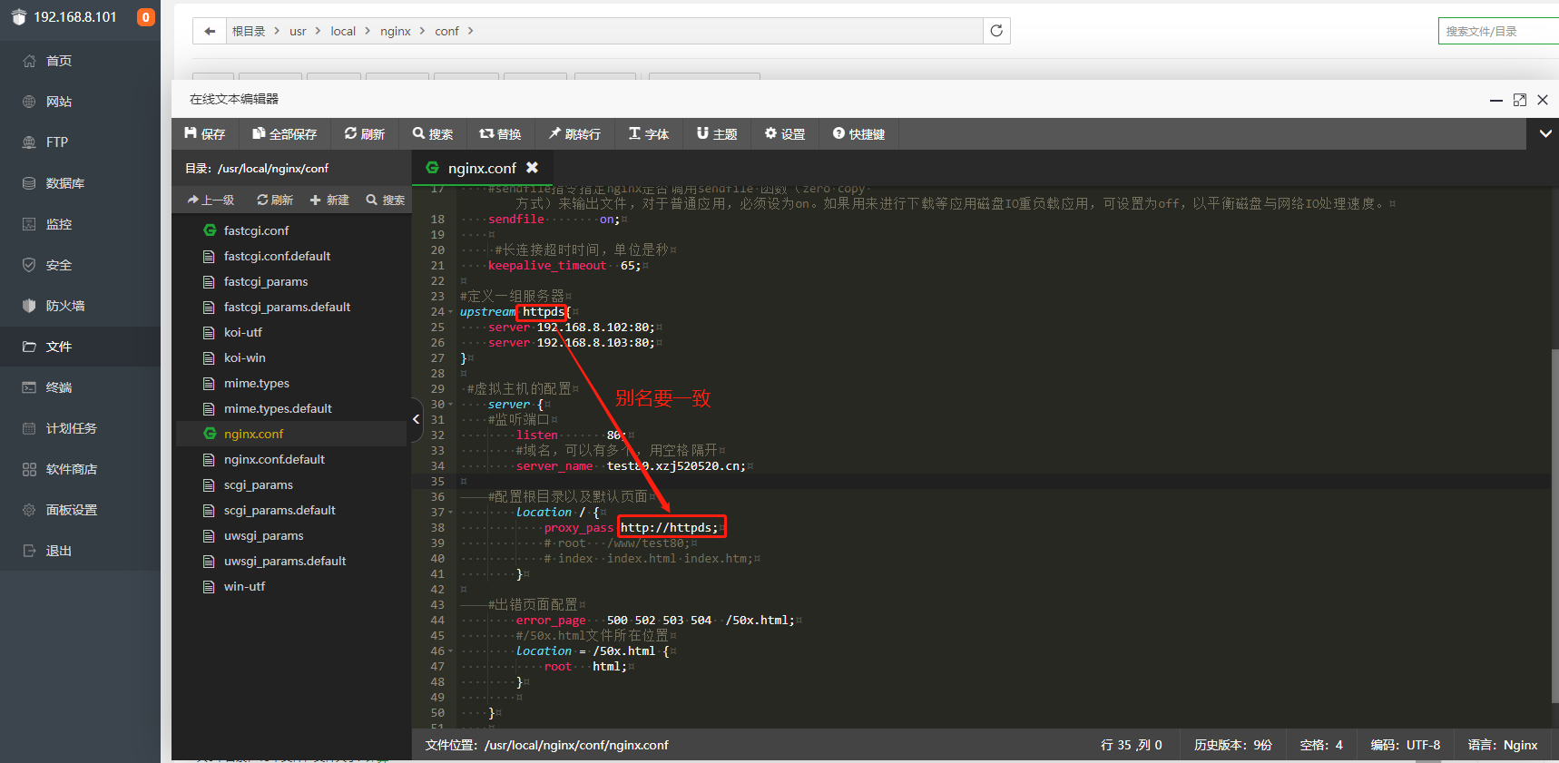
Task: Close the nginx.conf tab
Action: tap(533, 168)
